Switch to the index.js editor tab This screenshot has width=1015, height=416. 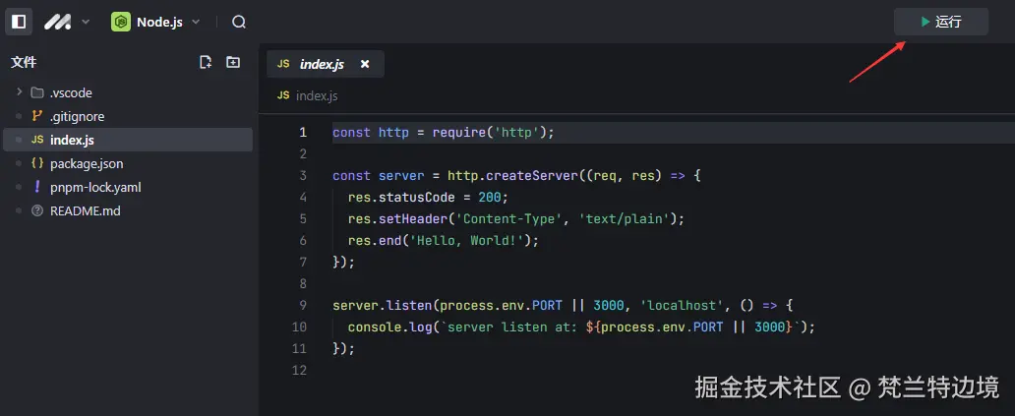tap(325, 64)
